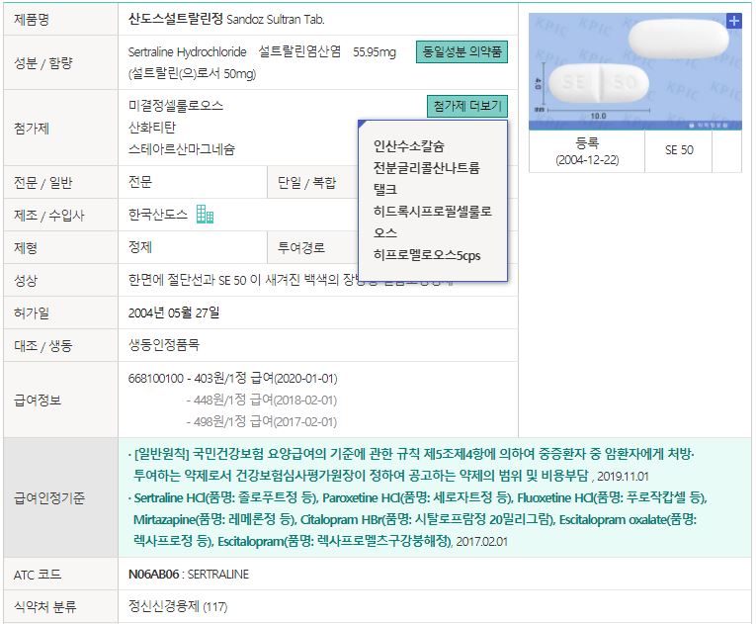Click the green building icon beside 한국산도스
The width and height of the screenshot is (756, 624).
205,215
